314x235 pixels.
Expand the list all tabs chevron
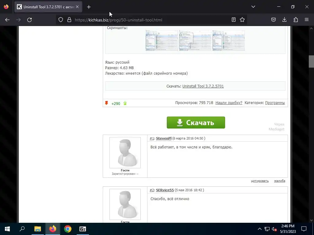[x=253, y=7]
